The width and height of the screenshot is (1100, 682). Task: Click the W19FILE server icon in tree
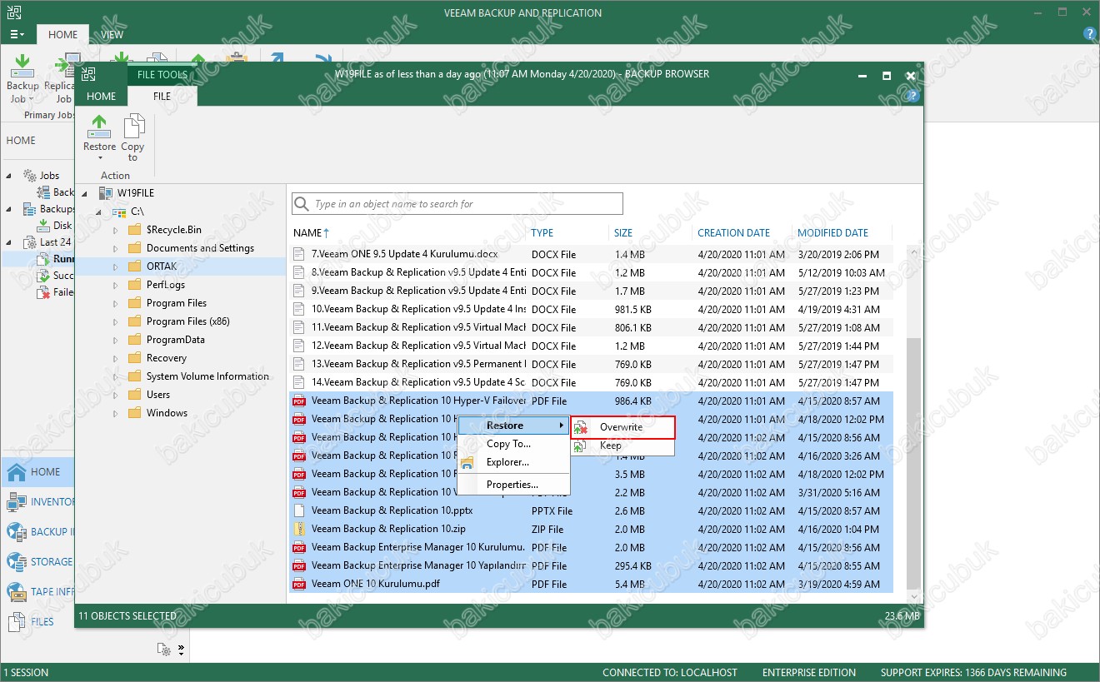point(105,193)
